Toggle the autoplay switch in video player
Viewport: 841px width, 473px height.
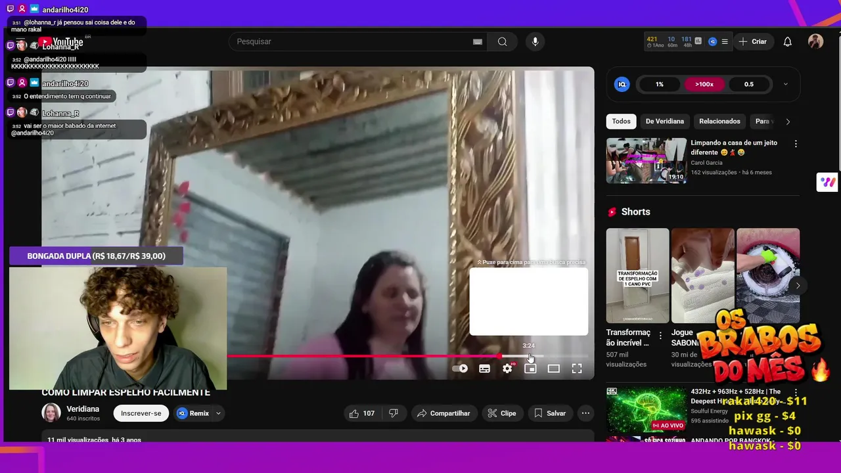pyautogui.click(x=460, y=369)
